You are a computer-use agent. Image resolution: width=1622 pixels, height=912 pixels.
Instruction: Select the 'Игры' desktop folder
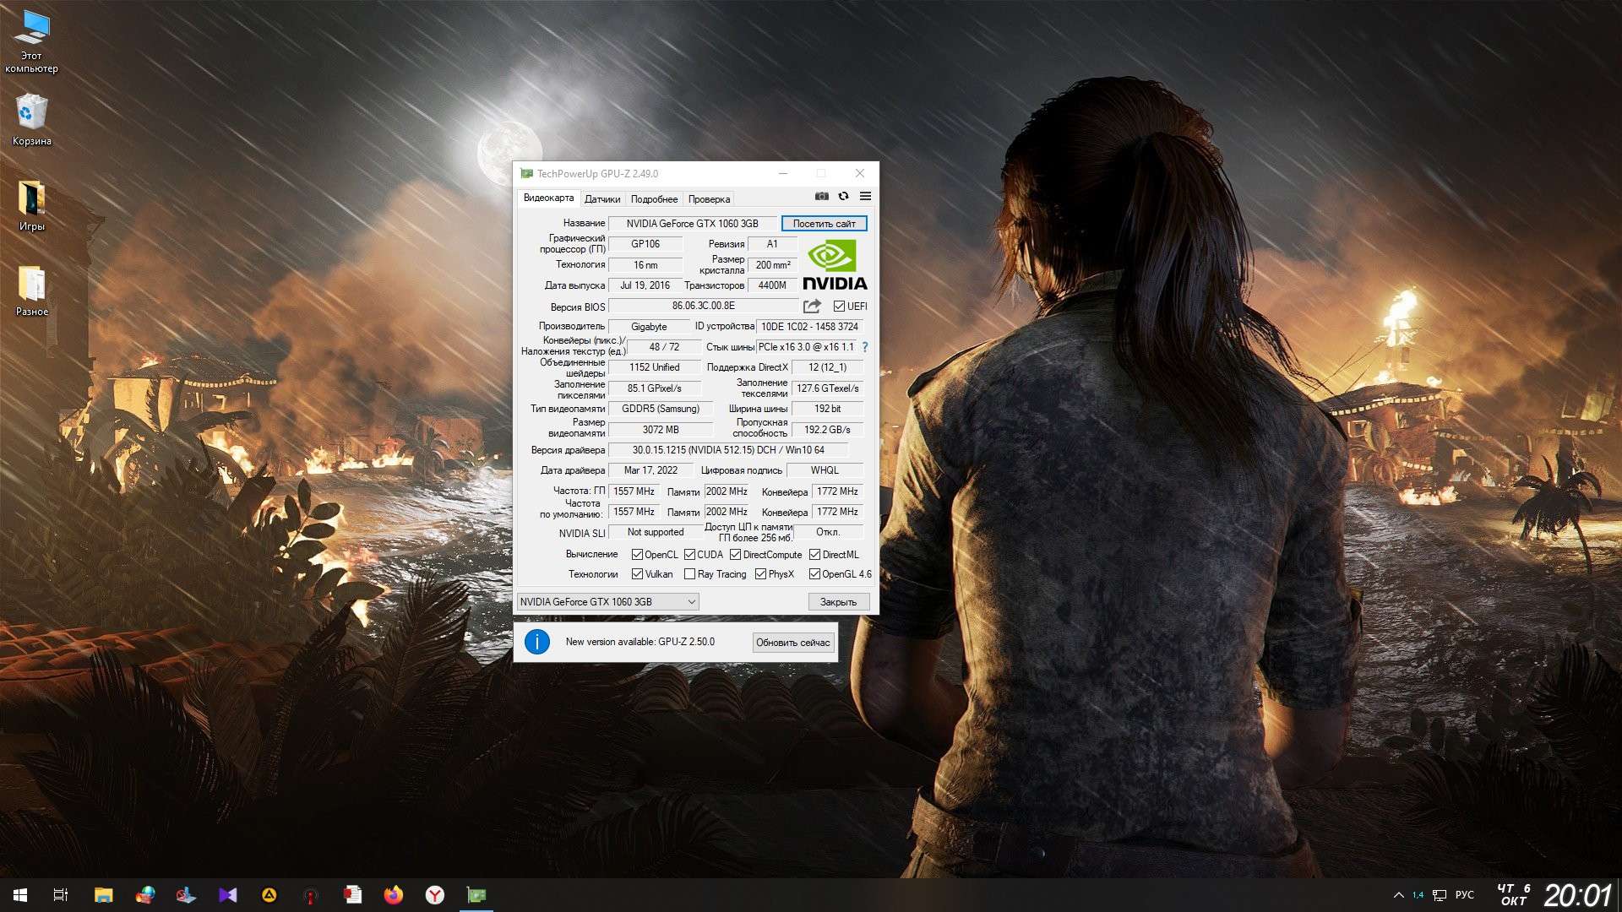point(32,206)
